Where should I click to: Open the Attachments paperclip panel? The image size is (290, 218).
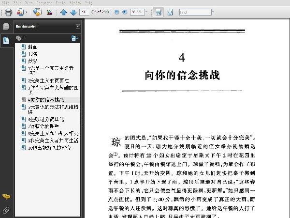(x=6, y=210)
